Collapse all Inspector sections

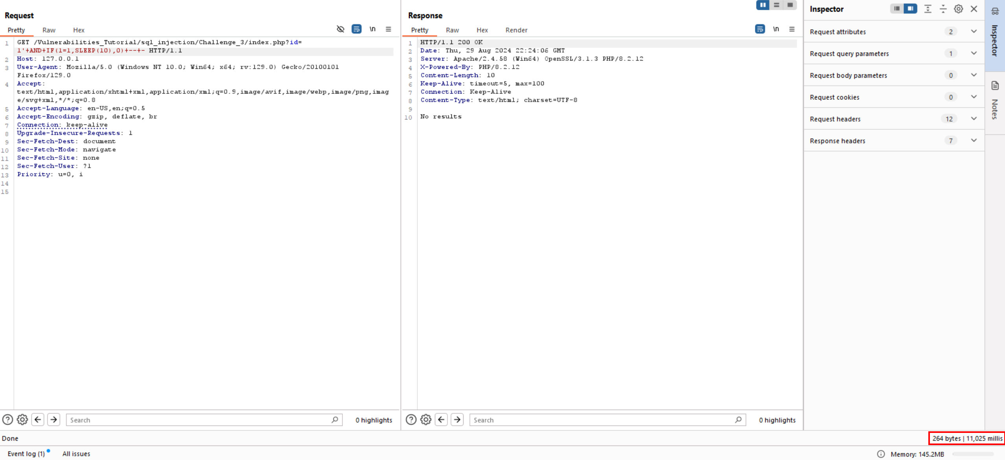[x=943, y=9]
